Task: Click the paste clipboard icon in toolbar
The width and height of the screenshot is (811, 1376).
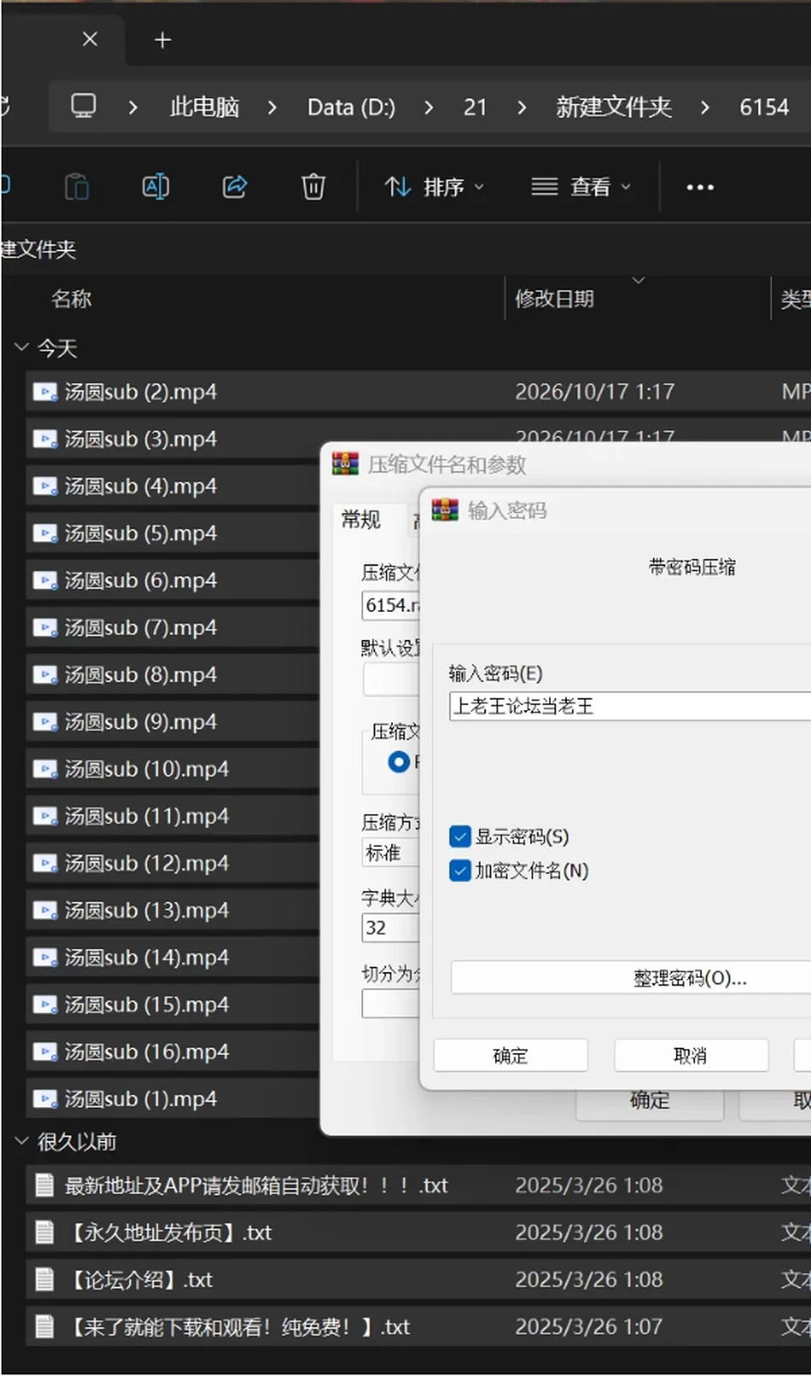Action: pos(77,187)
